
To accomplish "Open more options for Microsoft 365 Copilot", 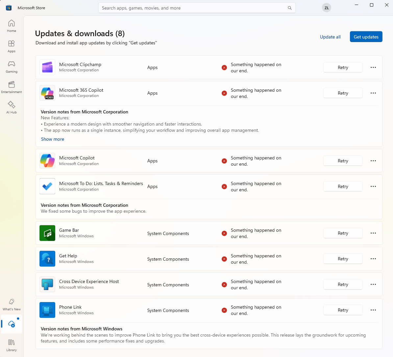I will (373, 93).
